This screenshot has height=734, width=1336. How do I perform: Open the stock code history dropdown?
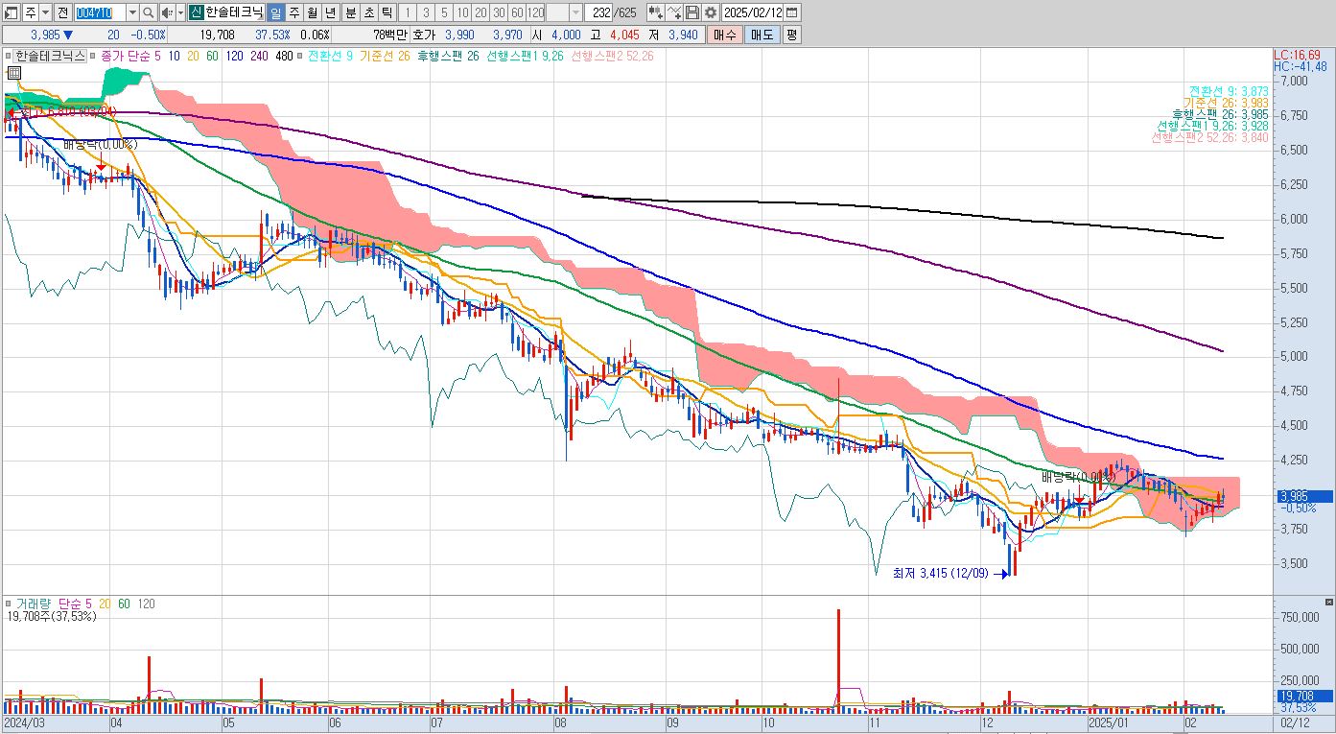click(132, 12)
